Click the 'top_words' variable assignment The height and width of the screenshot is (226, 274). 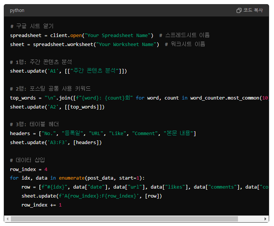[x=23, y=98]
